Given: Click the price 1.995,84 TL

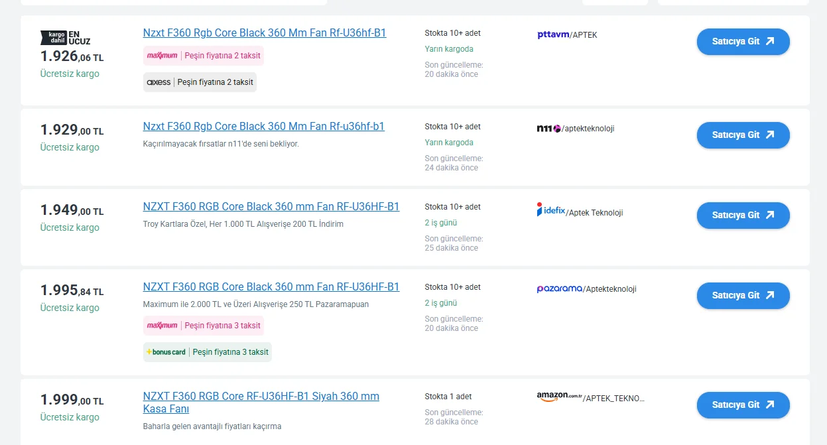Looking at the screenshot, I should pos(72,290).
